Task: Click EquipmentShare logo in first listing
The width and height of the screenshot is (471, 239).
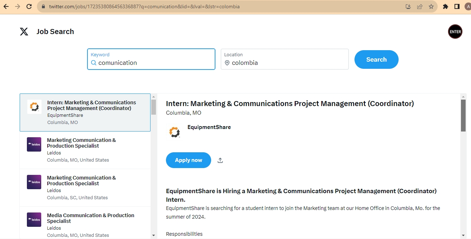Action: coord(34,107)
